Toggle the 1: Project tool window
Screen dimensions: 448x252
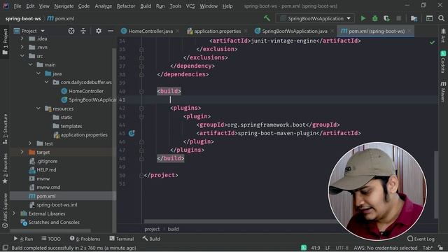(5, 42)
